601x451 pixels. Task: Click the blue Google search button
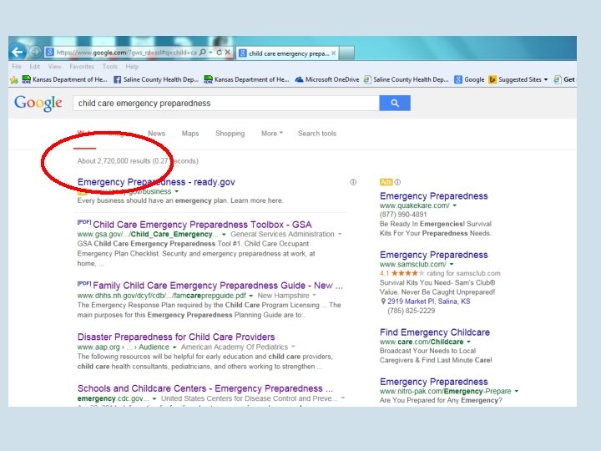(x=395, y=103)
